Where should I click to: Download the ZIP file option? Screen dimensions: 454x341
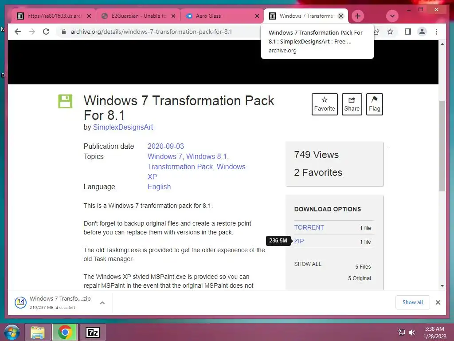pos(299,241)
